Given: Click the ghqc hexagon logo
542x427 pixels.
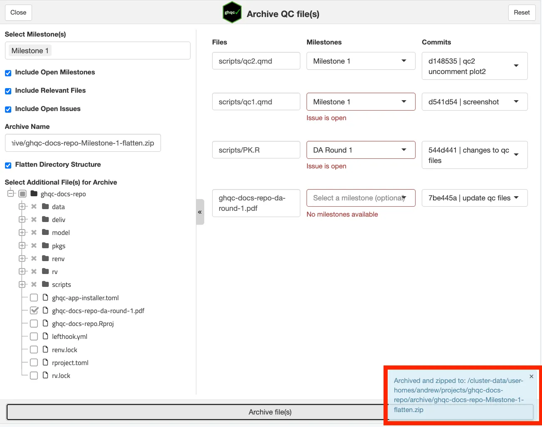Looking at the screenshot, I should [x=232, y=12].
